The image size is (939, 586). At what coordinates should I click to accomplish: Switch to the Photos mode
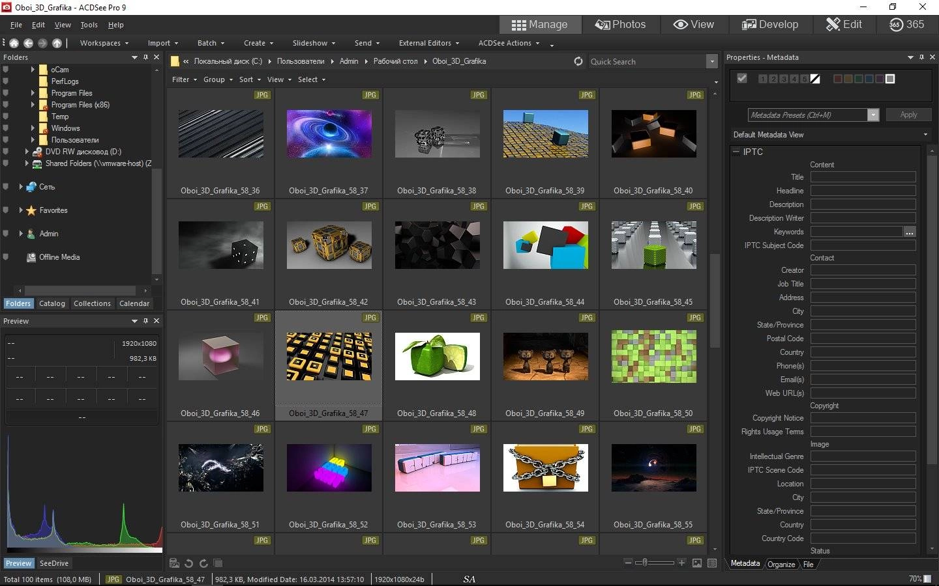coord(620,25)
